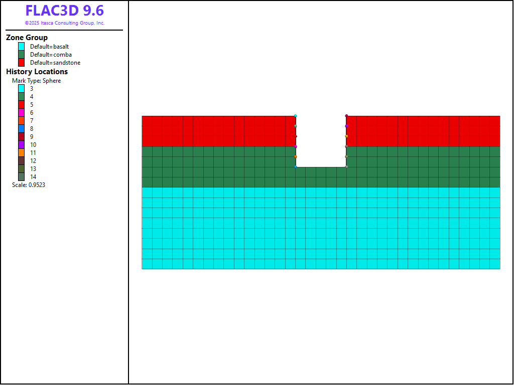Image resolution: width=514 pixels, height=385 pixels.
Task: Click the swatch for history location 14
Action: (22, 177)
